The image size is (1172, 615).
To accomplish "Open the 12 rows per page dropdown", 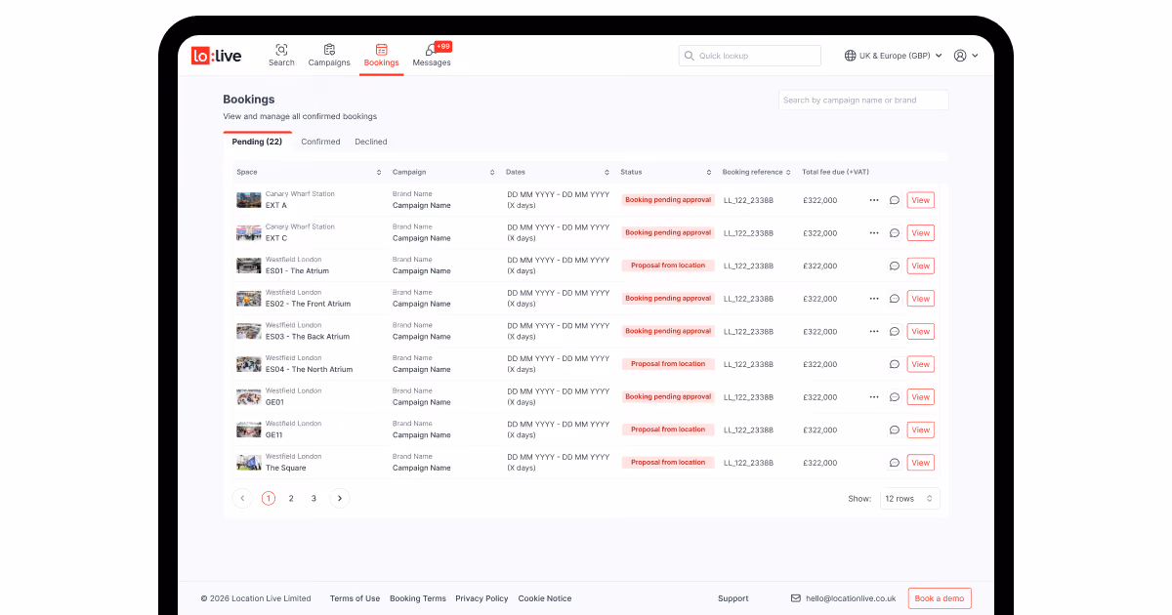I will 910,499.
